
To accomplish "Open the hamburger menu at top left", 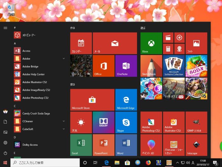I will click(5, 28).
